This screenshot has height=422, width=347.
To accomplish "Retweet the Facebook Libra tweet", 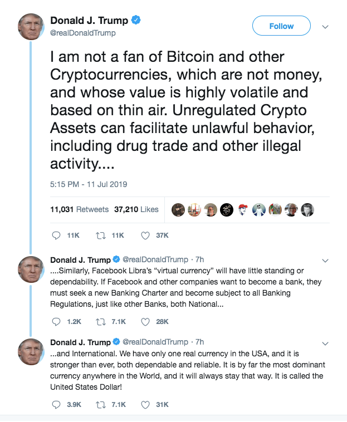I will pos(100,321).
